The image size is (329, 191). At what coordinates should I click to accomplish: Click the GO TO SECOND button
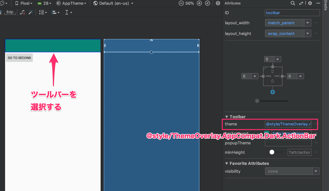coord(19,58)
